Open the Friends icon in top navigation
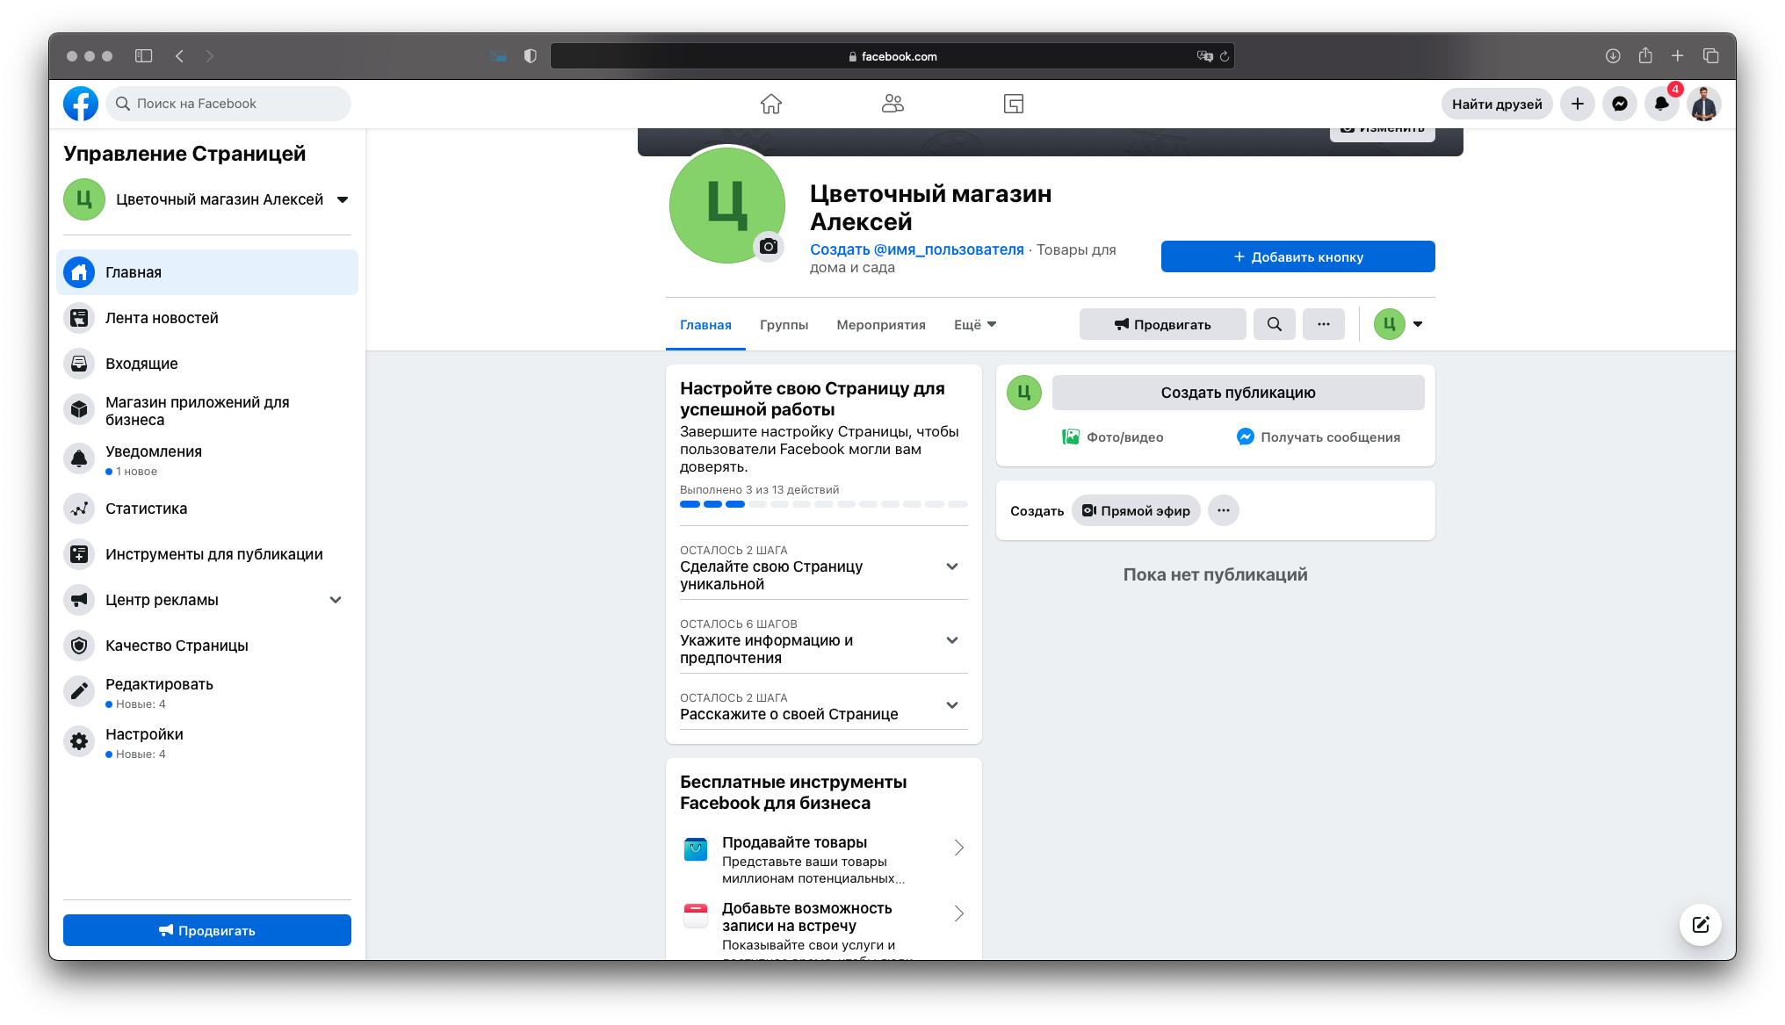Image resolution: width=1785 pixels, height=1025 pixels. tap(892, 104)
